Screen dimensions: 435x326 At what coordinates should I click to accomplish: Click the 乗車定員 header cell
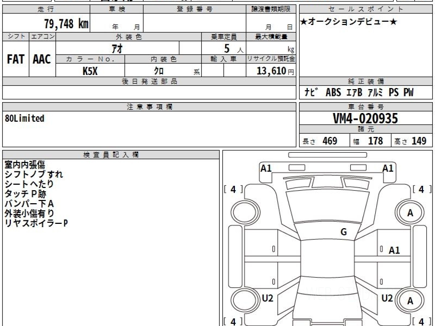coord(224,37)
